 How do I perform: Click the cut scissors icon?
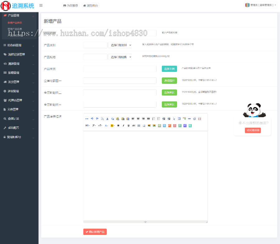[x=107, y=119]
